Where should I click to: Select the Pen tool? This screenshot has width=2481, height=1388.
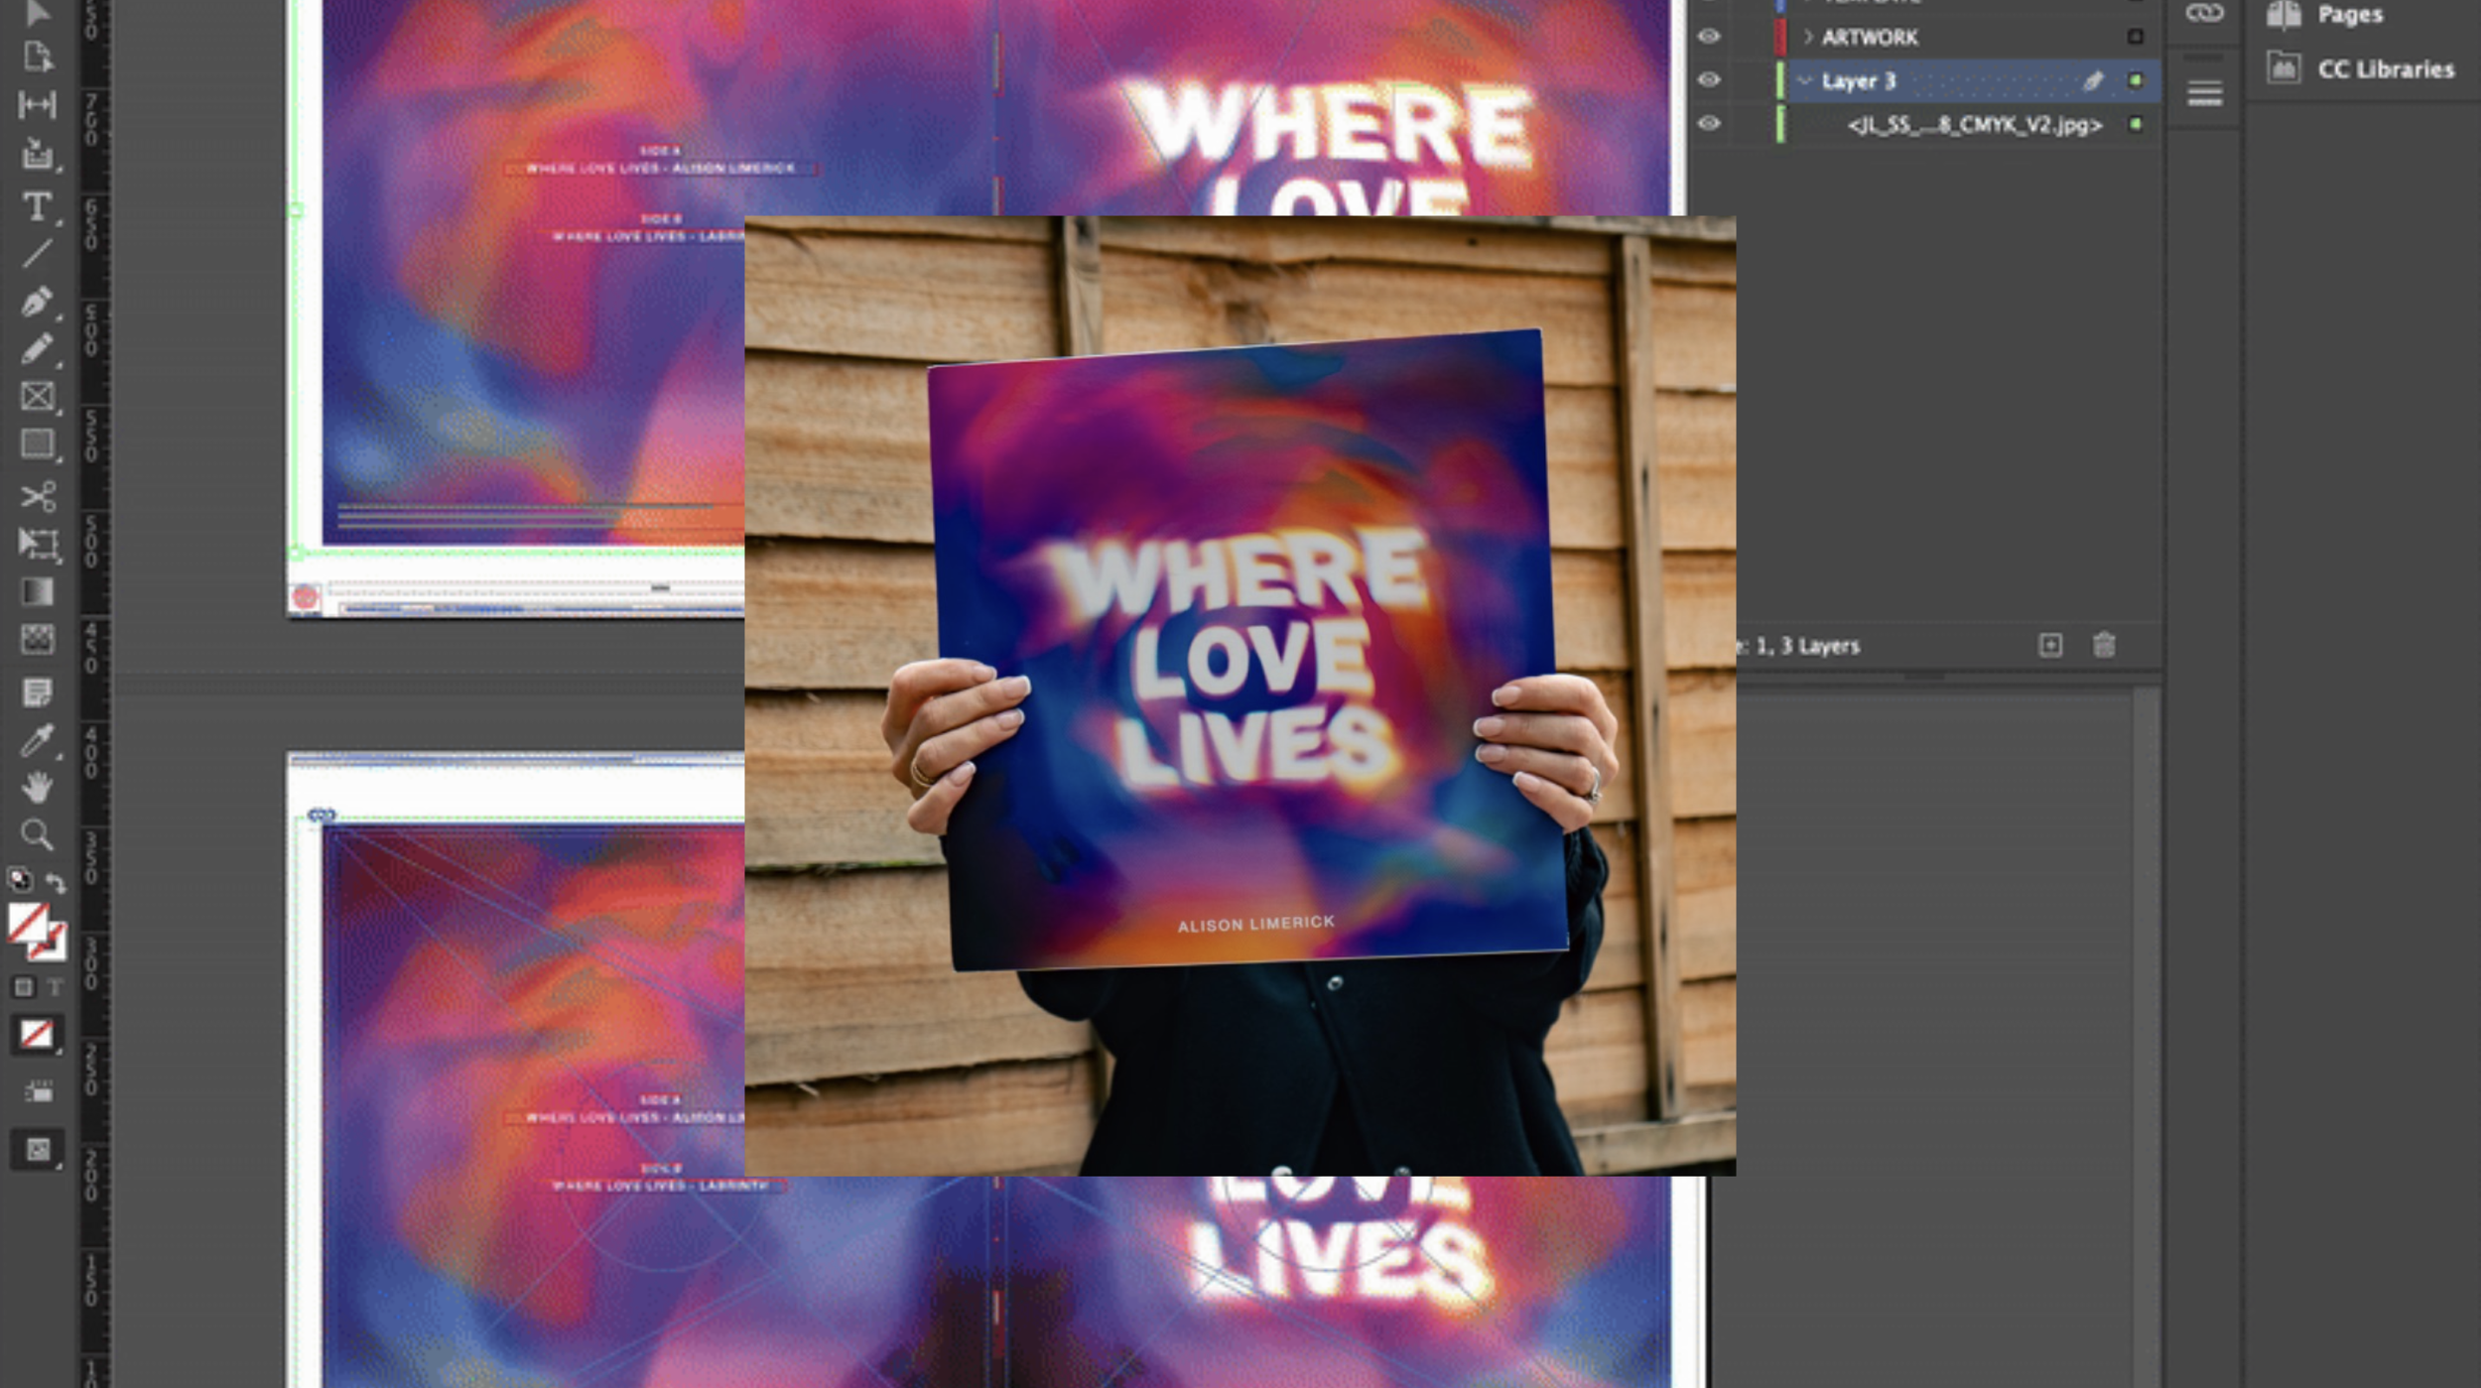(38, 301)
